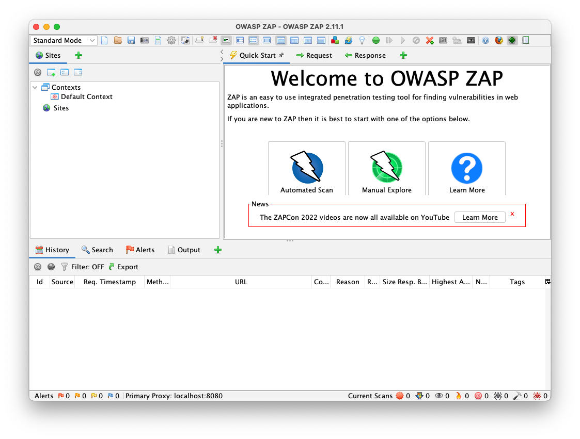Launch browser with the Firefox icon
Screen dimensions: 580x439
pos(499,40)
